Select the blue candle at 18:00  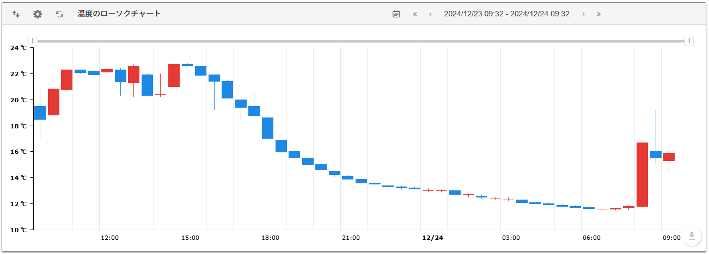(x=267, y=128)
